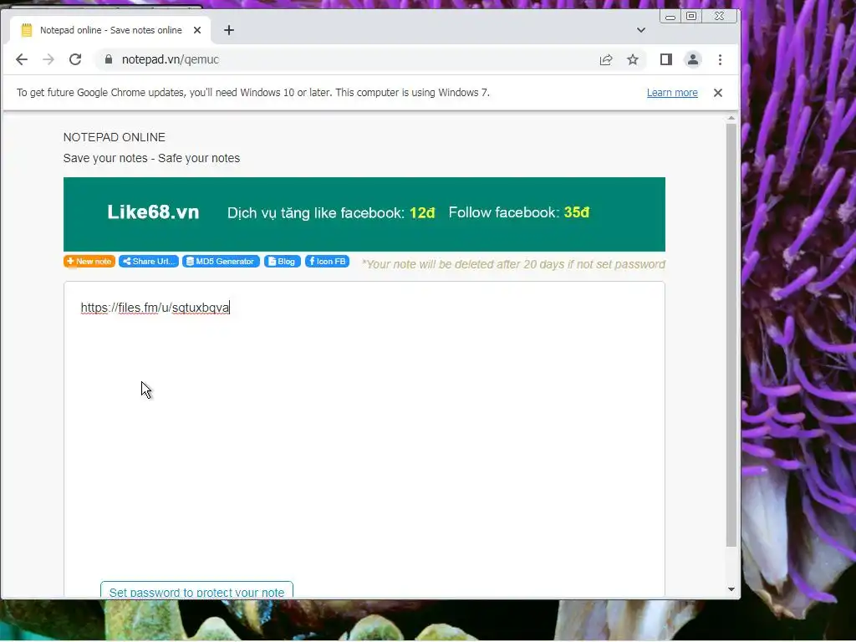Screen dimensions: 856x642
Task: Open the Chrome profile avatar
Action: coord(693,59)
